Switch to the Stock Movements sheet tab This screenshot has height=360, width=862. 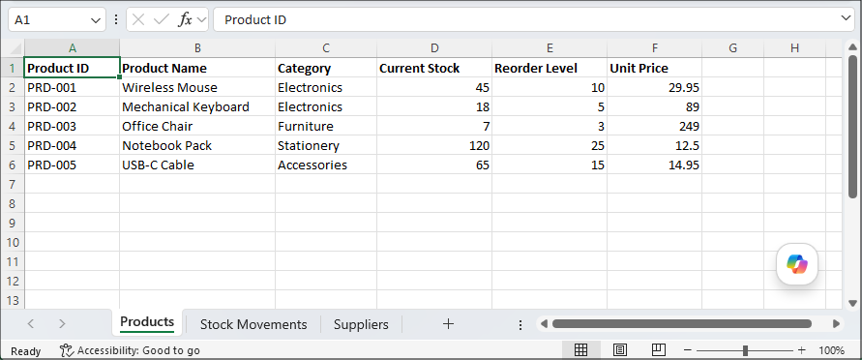click(253, 324)
